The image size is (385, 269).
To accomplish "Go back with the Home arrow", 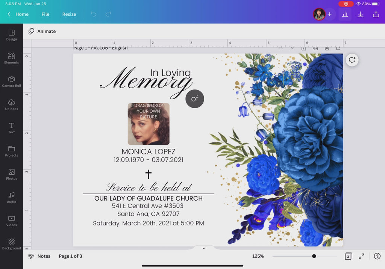I will click(9, 14).
